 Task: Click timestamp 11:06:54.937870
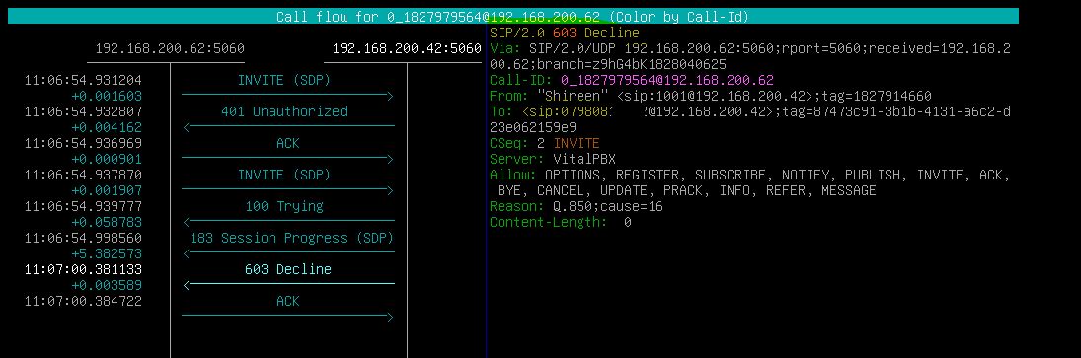83,175
